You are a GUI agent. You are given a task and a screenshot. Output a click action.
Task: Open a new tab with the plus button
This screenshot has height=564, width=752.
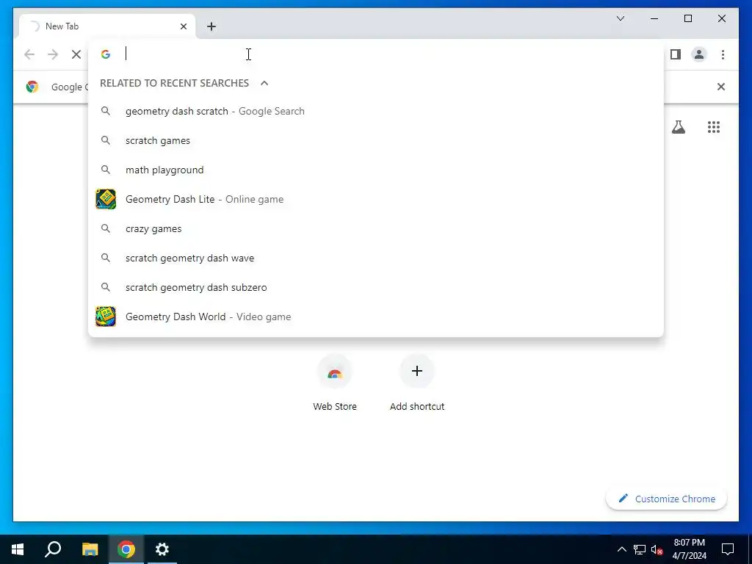point(211,26)
